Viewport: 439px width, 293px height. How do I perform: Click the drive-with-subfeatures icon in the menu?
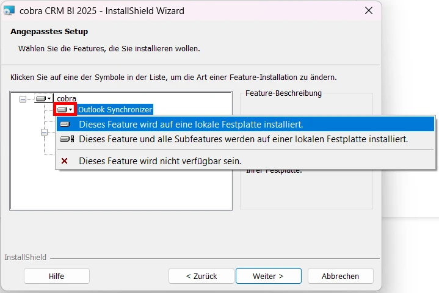click(x=67, y=139)
